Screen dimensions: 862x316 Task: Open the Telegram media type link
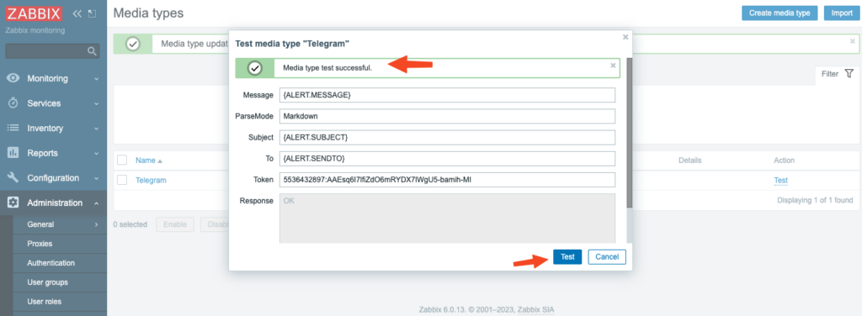[x=151, y=180]
